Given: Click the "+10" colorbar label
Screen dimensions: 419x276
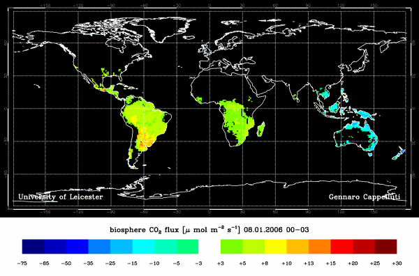Looking at the screenshot, I should 286,263.
